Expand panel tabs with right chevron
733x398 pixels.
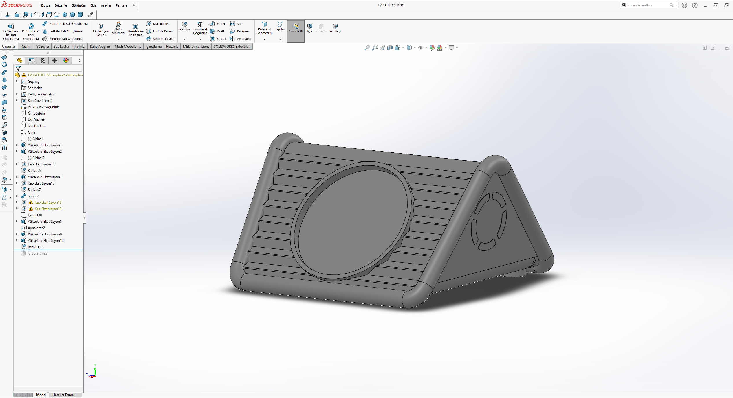(x=80, y=60)
